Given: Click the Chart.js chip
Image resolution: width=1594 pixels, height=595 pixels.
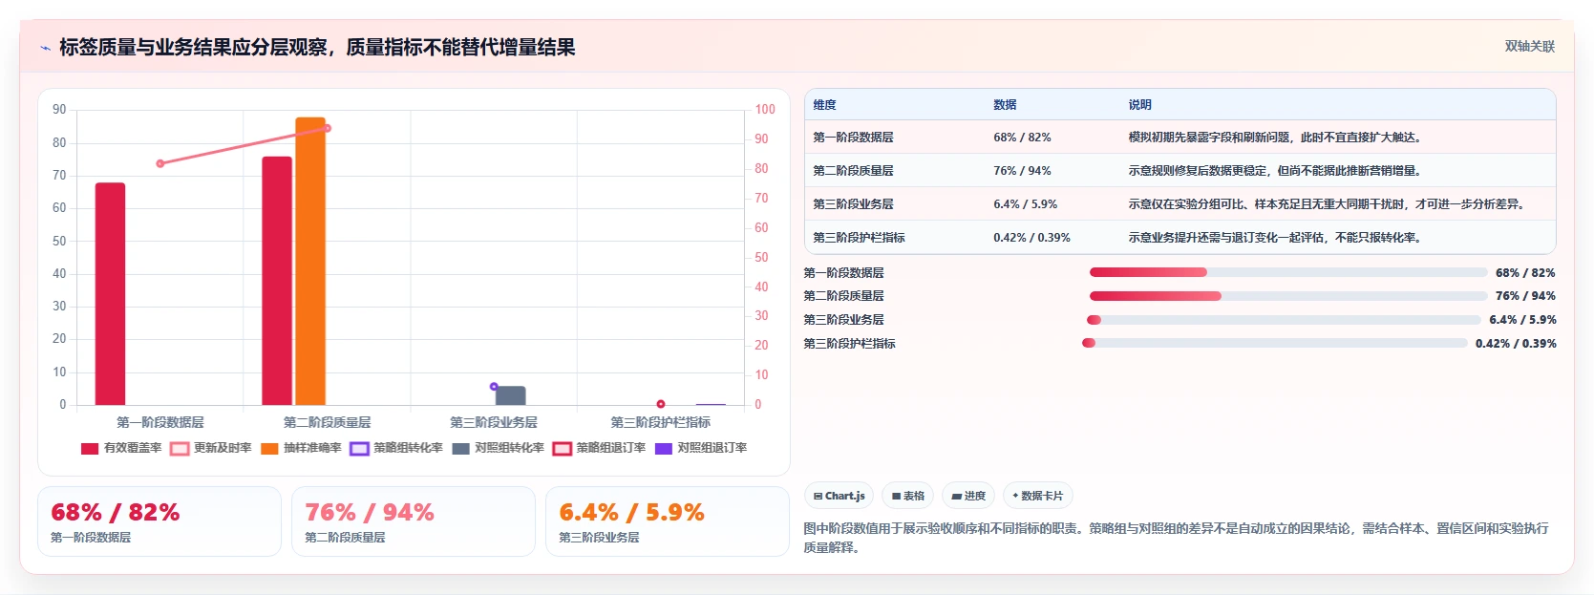Looking at the screenshot, I should 839,496.
